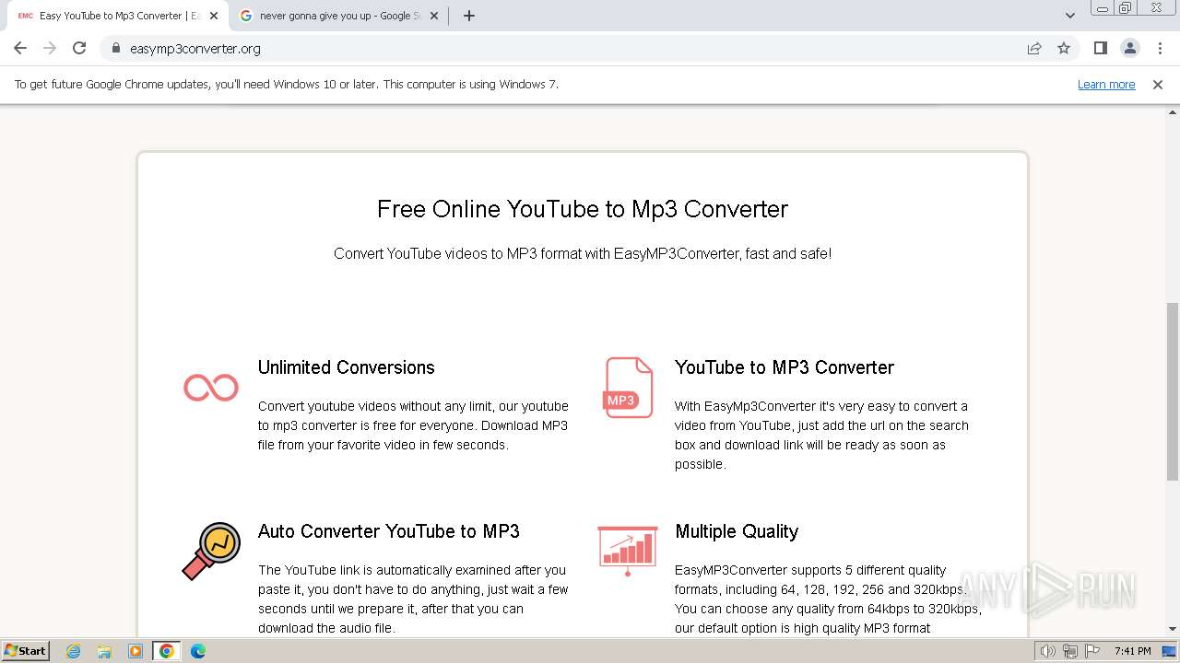
Task: Click the infinity Unlimited Conversions icon
Action: click(211, 388)
